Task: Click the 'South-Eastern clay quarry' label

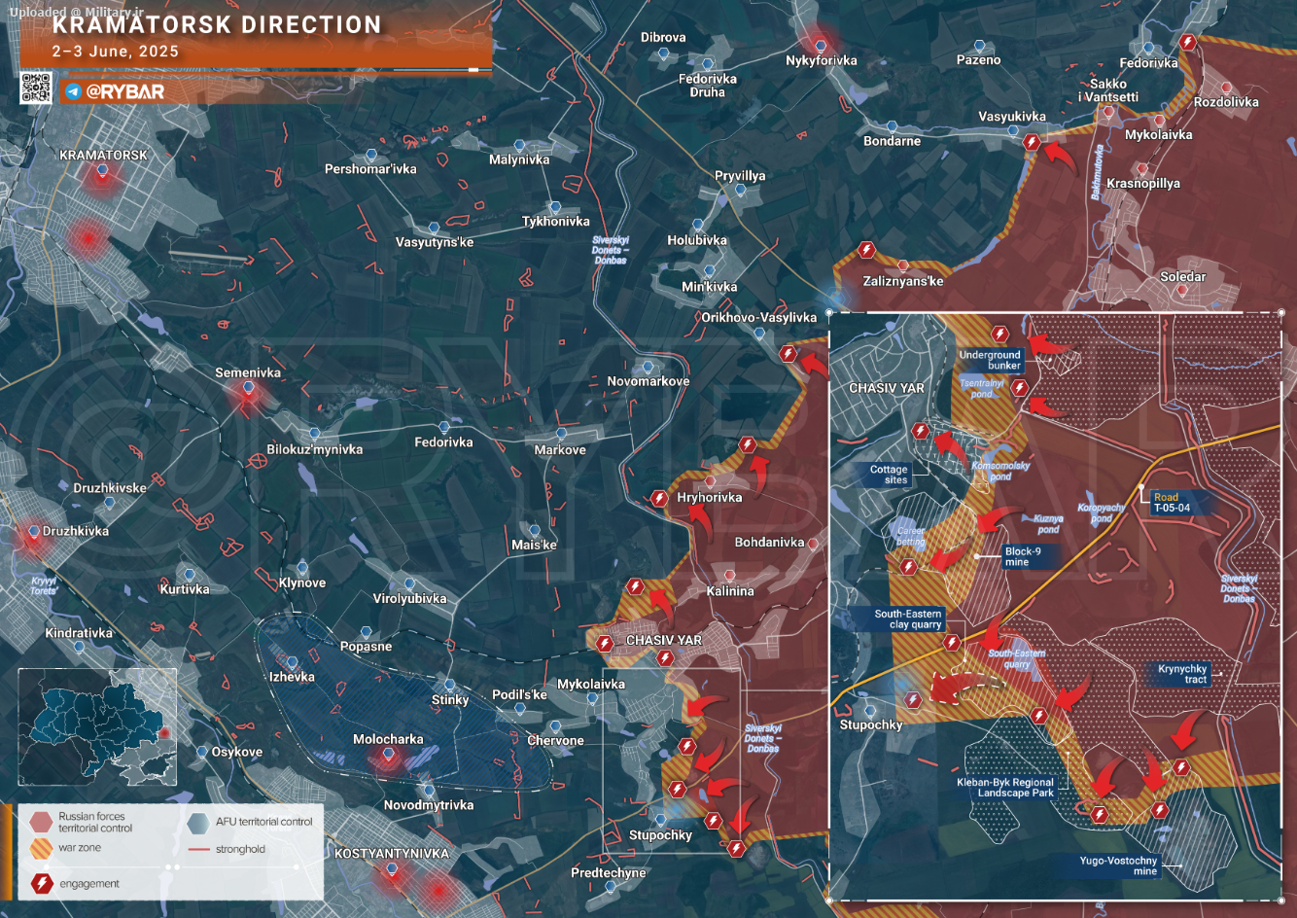Action: [x=908, y=619]
